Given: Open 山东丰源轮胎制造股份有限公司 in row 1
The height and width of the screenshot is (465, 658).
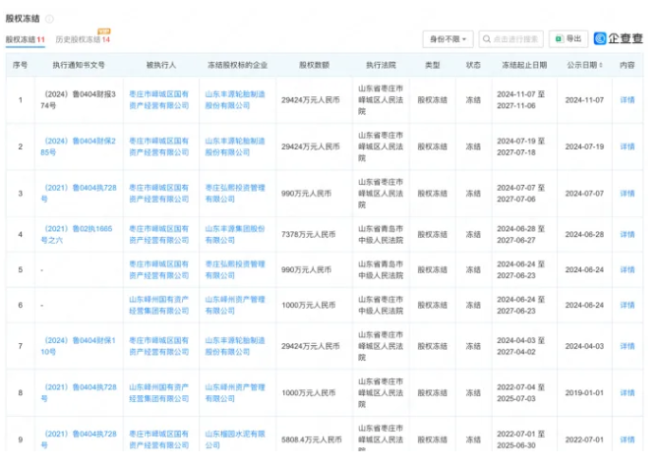Looking at the screenshot, I should point(233,100).
